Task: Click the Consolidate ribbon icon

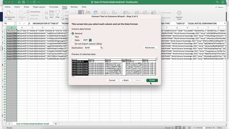Action: pos(114,12)
